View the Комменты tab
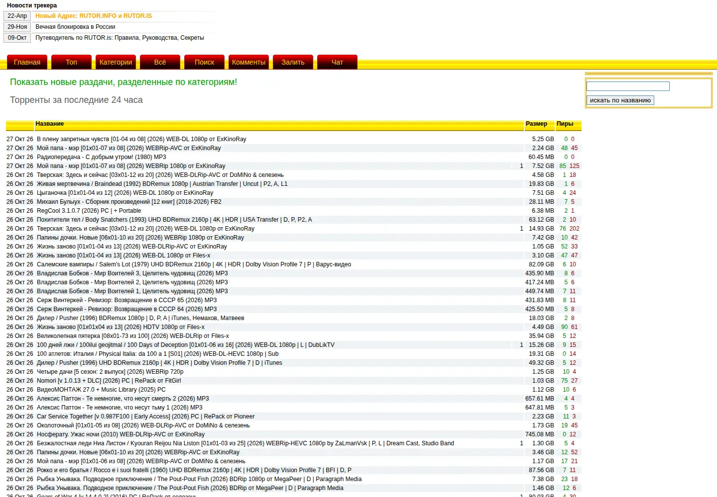The image size is (717, 497). pyautogui.click(x=248, y=62)
